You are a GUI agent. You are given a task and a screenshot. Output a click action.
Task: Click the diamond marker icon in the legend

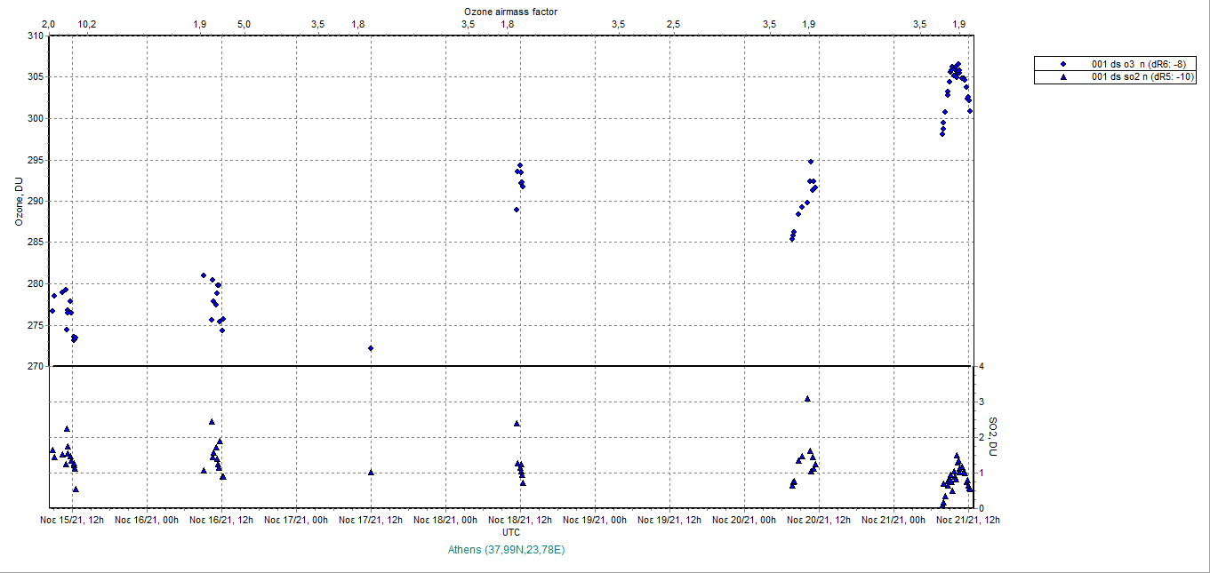pos(1062,65)
